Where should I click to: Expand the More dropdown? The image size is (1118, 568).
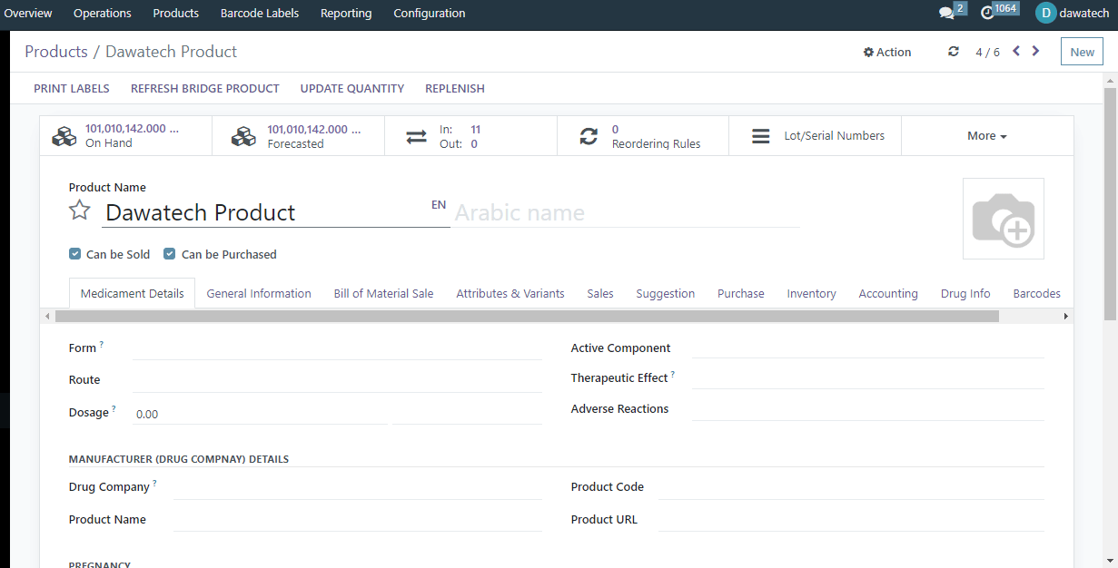pos(987,136)
